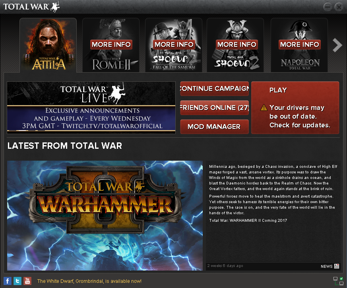This screenshot has height=288, width=347.
Task: Click the driver warning triangle icon
Action: pyautogui.click(x=264, y=108)
